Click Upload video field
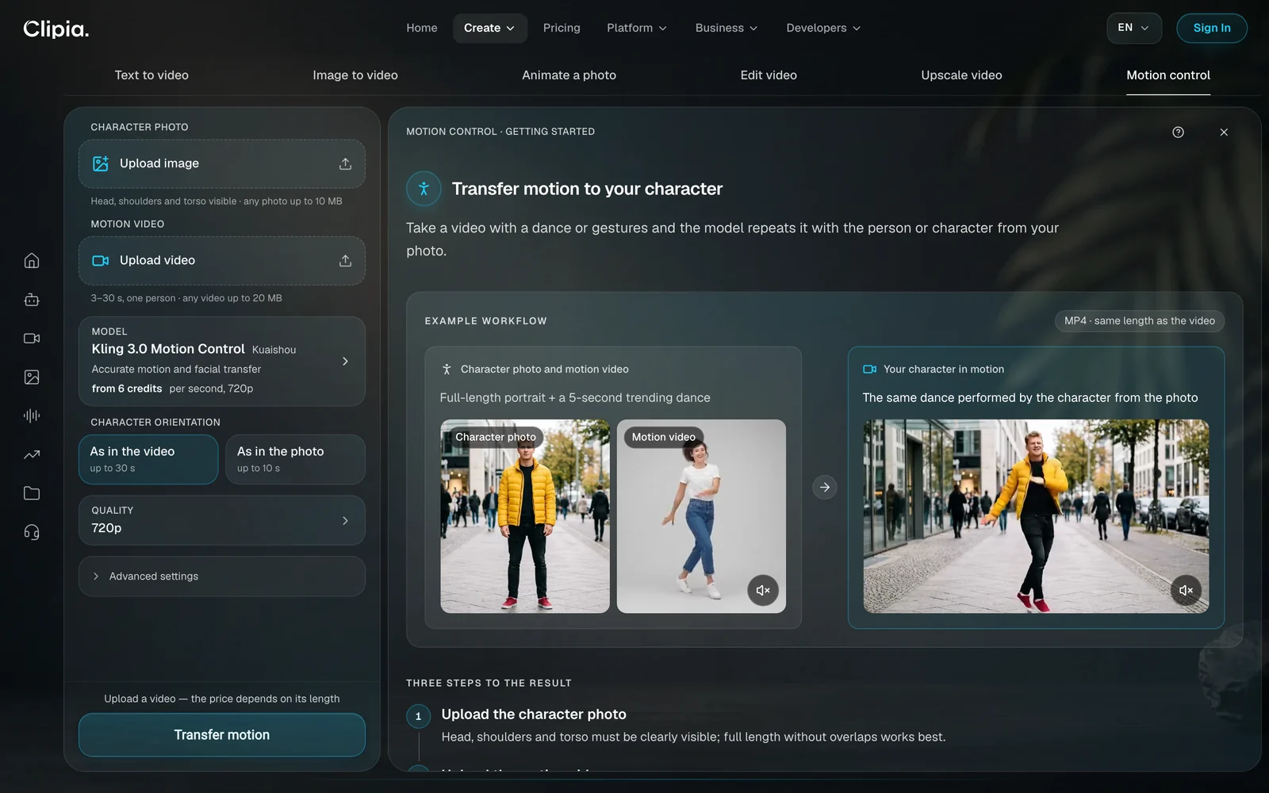The image size is (1269, 793). click(222, 261)
